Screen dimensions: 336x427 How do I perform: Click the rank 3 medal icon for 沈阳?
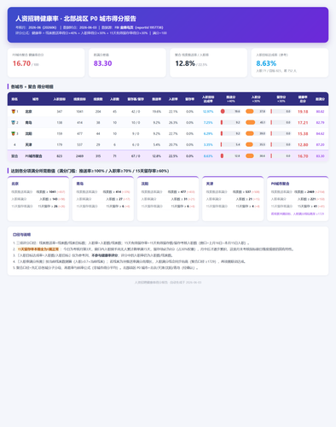click(13, 133)
